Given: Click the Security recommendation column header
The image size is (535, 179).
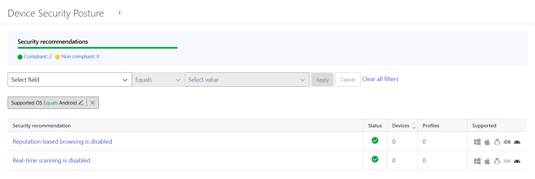Looking at the screenshot, I should [42, 126].
